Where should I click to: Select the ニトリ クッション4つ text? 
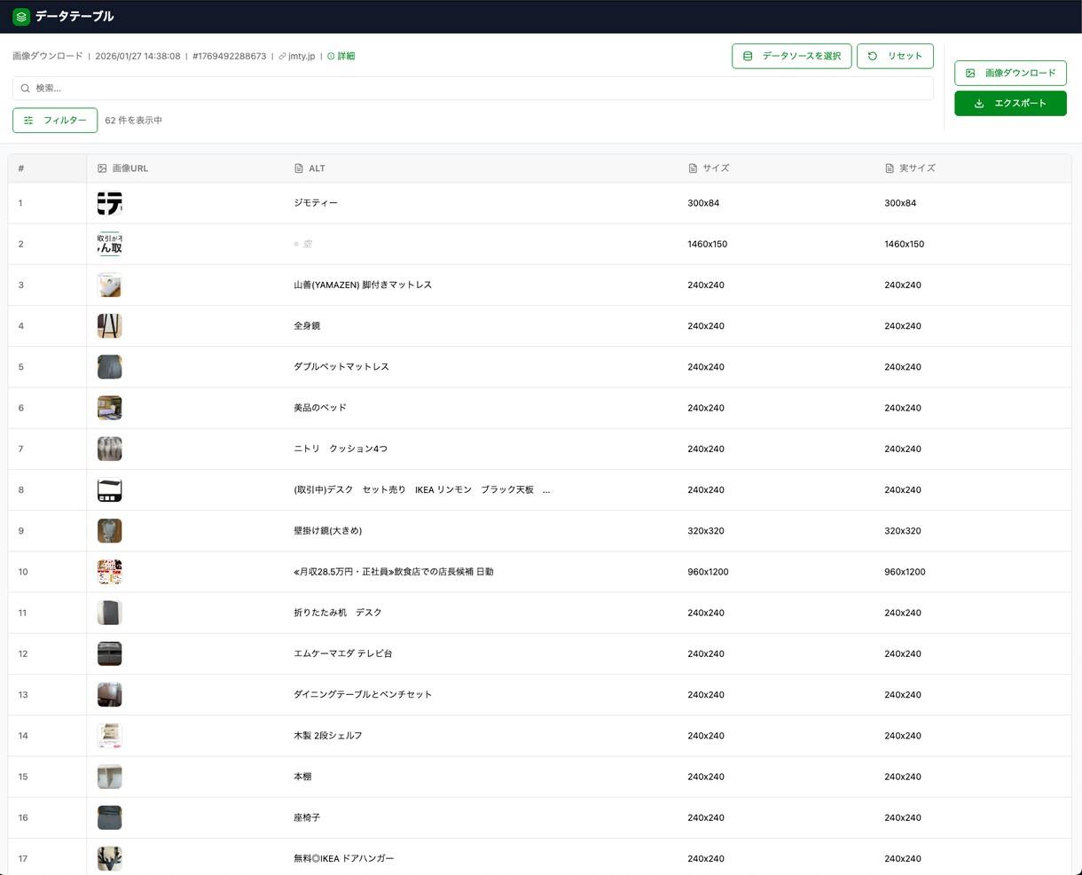(x=341, y=449)
